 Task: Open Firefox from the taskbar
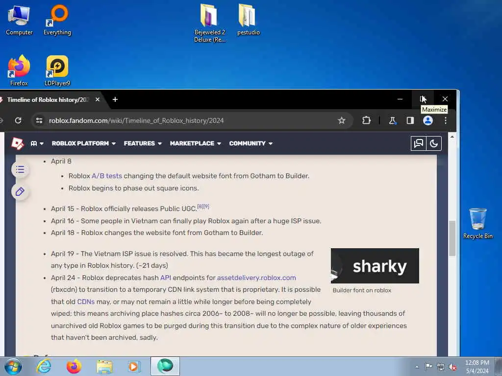click(74, 366)
